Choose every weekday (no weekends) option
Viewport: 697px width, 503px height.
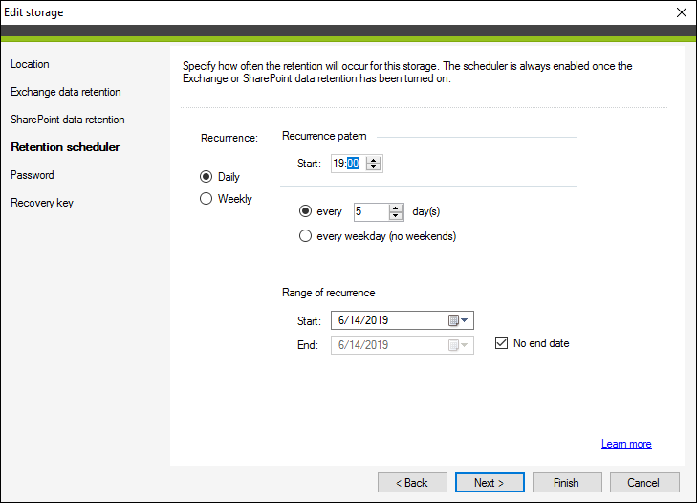tap(305, 235)
